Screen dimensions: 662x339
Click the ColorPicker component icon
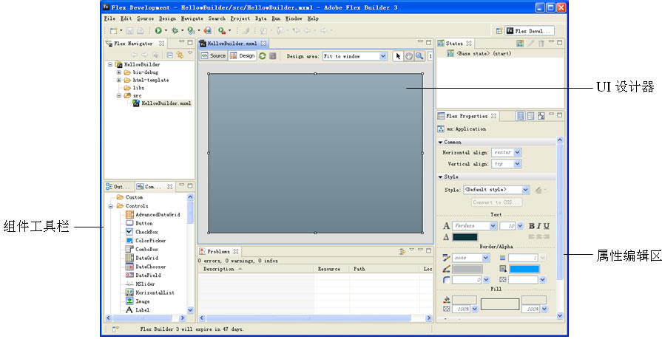click(x=129, y=240)
